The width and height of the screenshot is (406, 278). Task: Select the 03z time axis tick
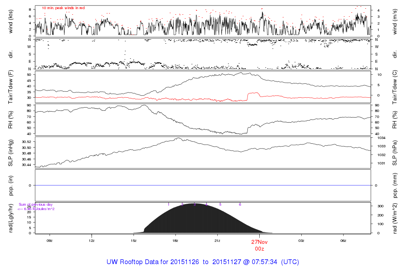301,240
